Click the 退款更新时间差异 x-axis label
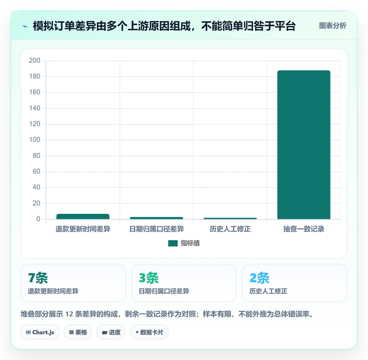Image resolution: width=368 pixels, height=360 pixels. [x=83, y=229]
